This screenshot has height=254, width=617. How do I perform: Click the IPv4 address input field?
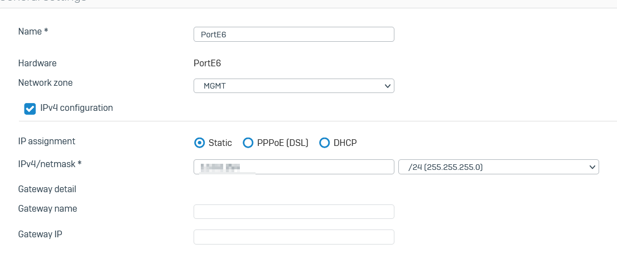click(293, 167)
